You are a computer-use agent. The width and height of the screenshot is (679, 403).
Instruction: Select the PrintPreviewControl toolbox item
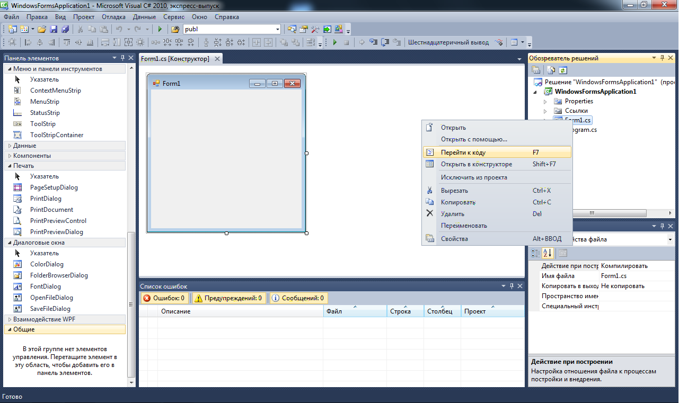pyautogui.click(x=58, y=221)
